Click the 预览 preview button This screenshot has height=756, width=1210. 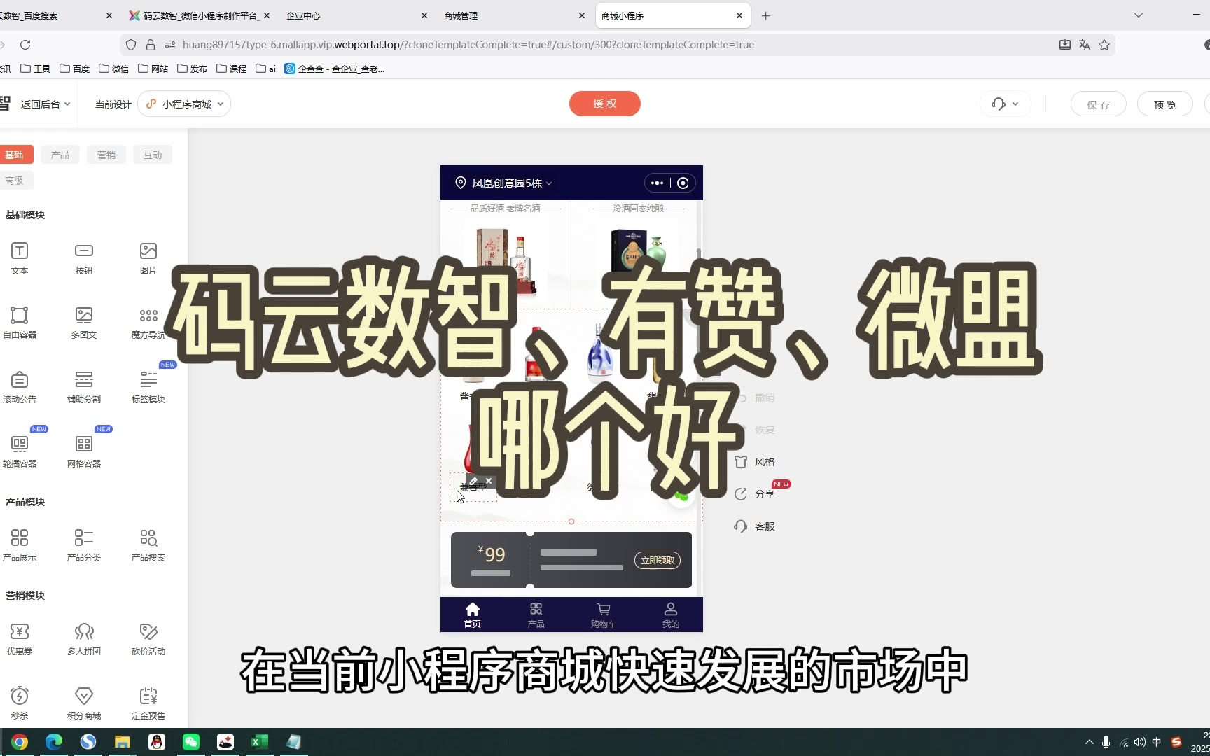[x=1165, y=104]
